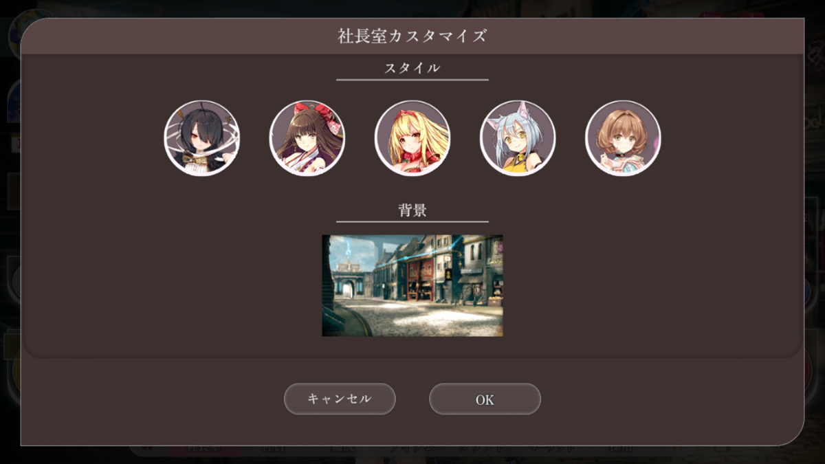Screen dimensions: 825x464
Task: Select the black-haired girl style portrait
Action: coord(202,138)
